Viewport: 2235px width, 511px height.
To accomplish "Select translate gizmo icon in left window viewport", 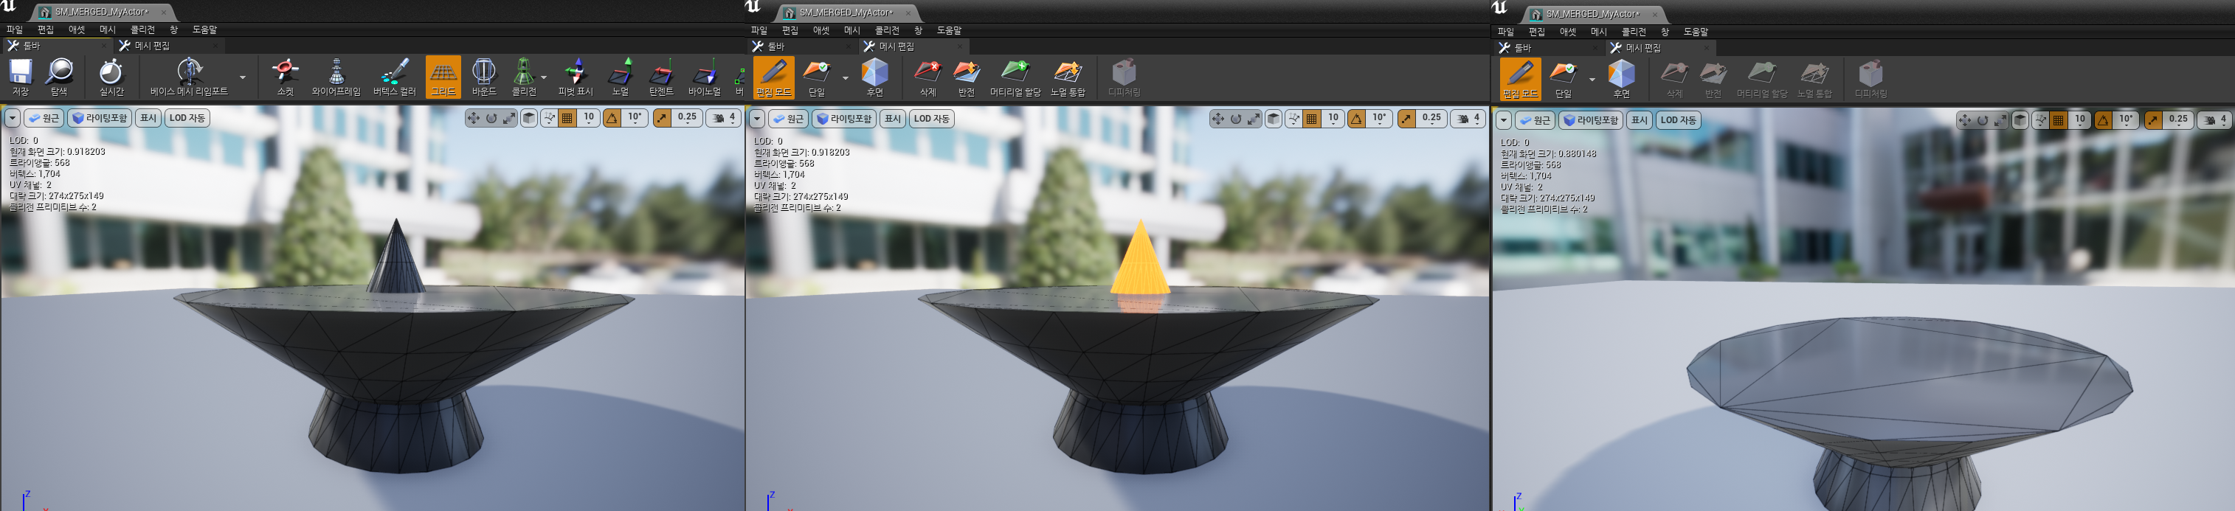I will pos(474,118).
